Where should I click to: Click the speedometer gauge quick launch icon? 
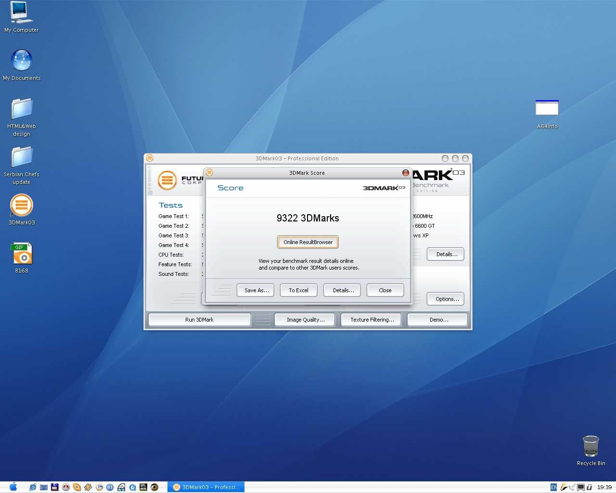point(121,487)
